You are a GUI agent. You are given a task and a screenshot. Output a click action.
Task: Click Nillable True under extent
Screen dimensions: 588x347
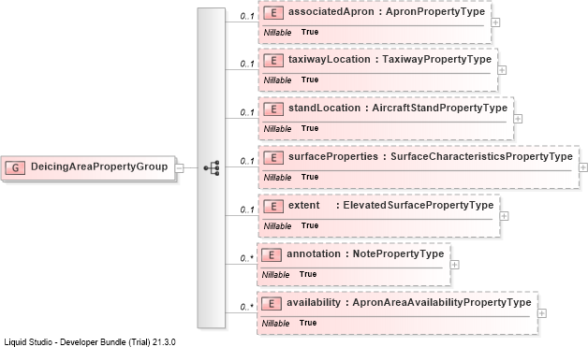[x=291, y=226]
